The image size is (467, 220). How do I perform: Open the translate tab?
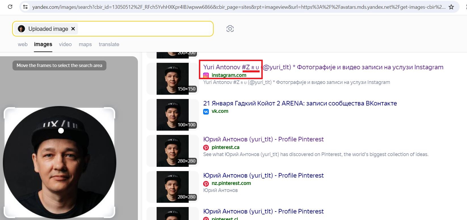[109, 44]
